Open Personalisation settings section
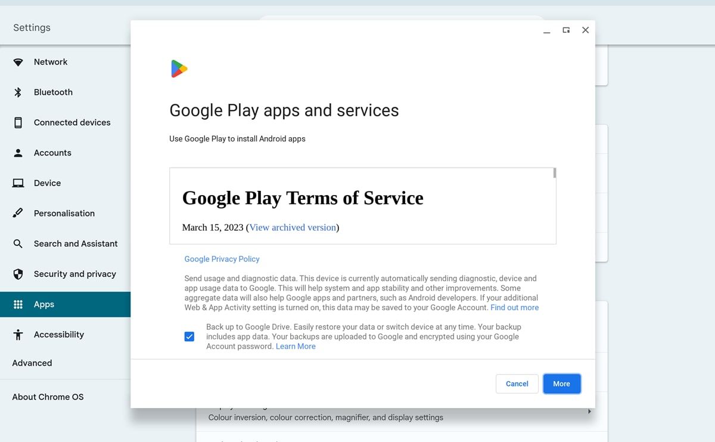The height and width of the screenshot is (442, 715). [64, 213]
